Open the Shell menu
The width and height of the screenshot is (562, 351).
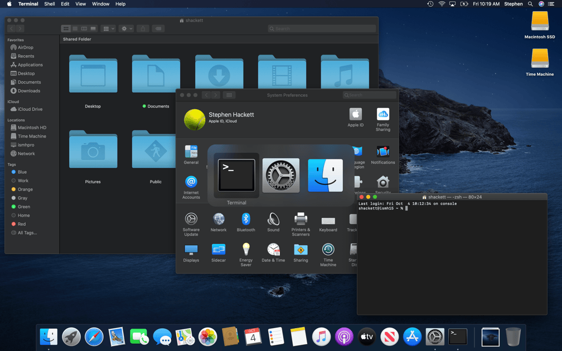pyautogui.click(x=50, y=4)
